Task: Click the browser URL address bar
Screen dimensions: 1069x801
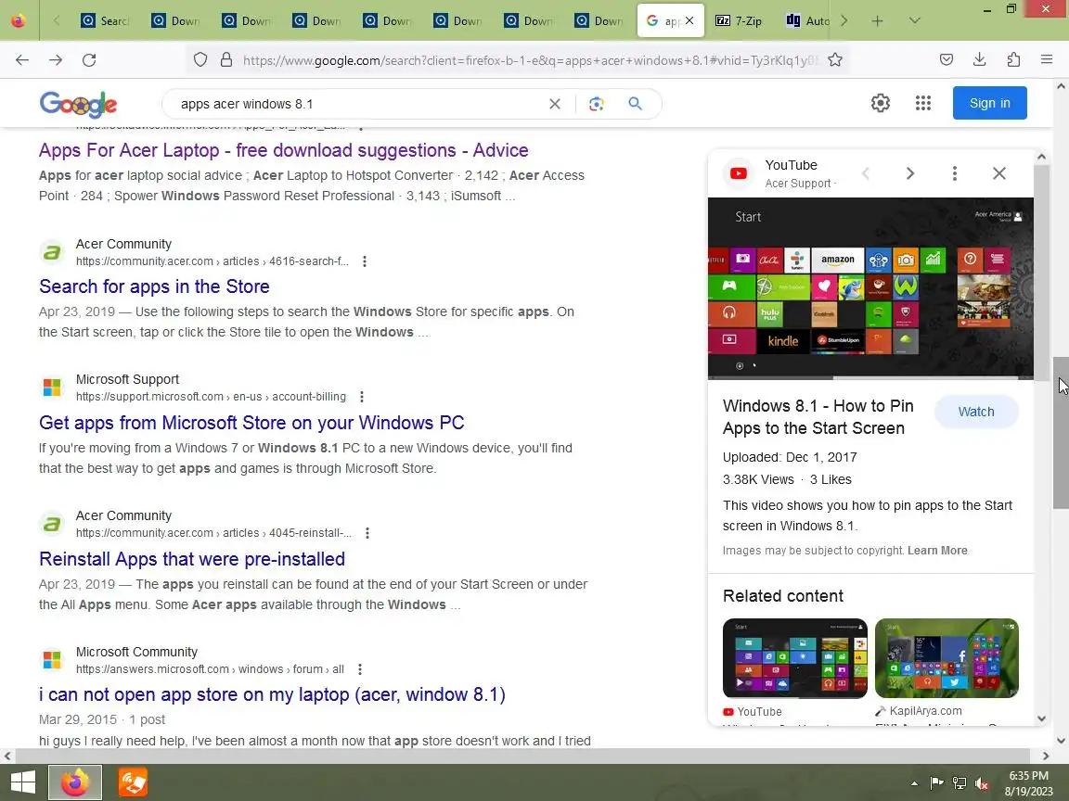Action: pos(531,60)
